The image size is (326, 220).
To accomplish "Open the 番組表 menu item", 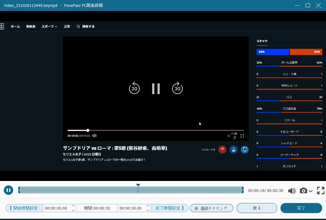I will (x=31, y=26).
